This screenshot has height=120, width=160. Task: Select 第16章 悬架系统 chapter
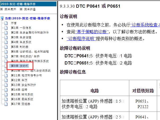[22, 99]
